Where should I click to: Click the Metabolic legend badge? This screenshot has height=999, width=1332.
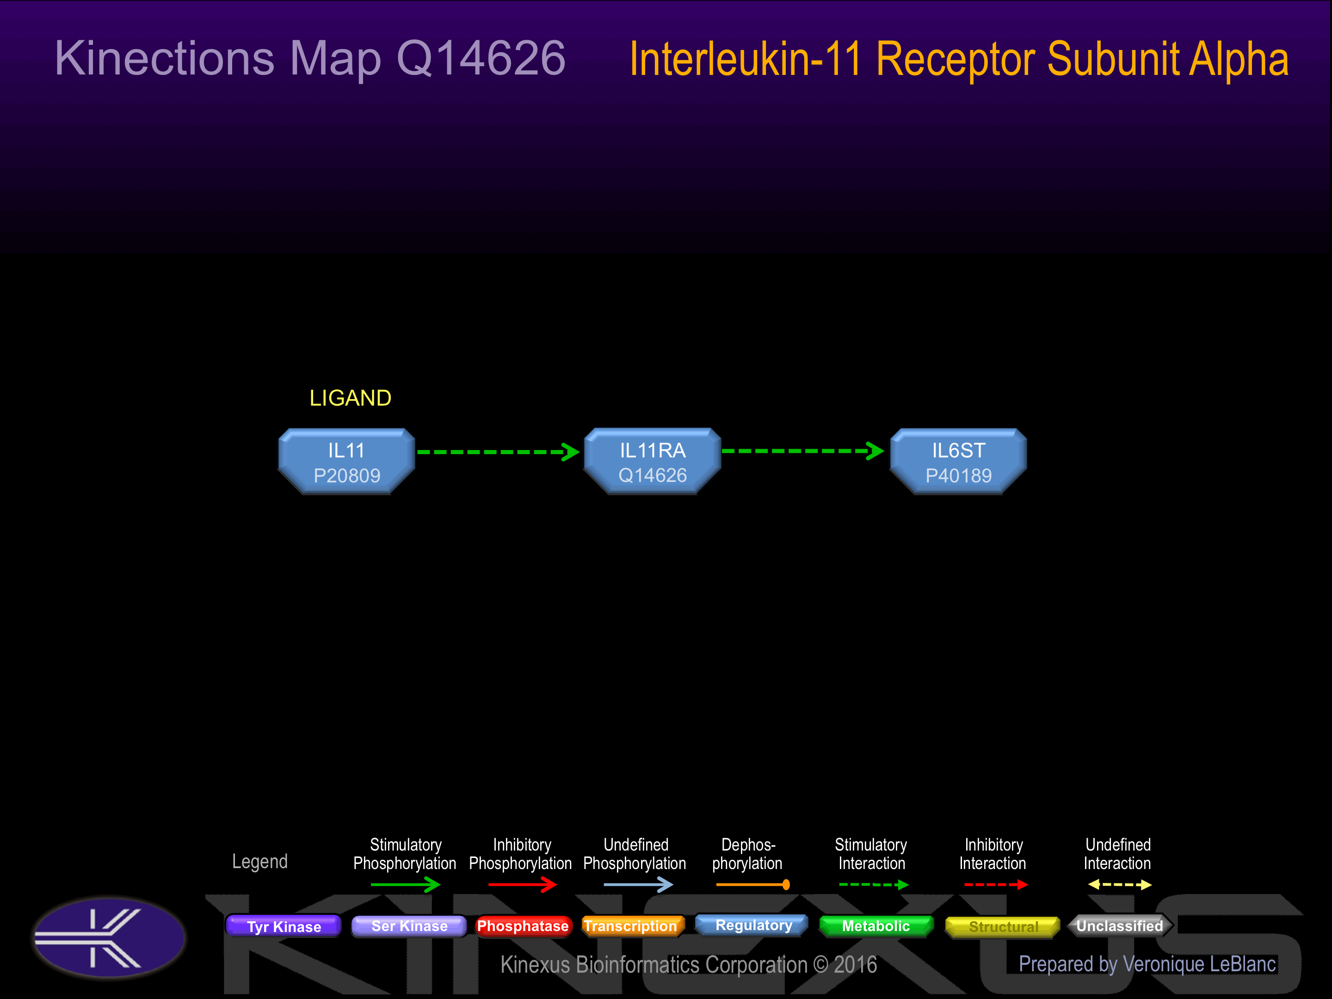click(x=876, y=926)
